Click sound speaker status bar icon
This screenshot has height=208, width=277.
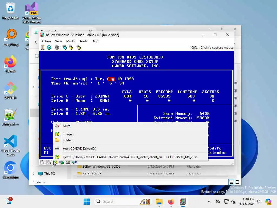pos(74,162)
